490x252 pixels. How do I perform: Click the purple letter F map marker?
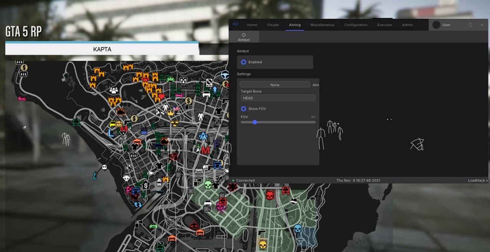217,144
